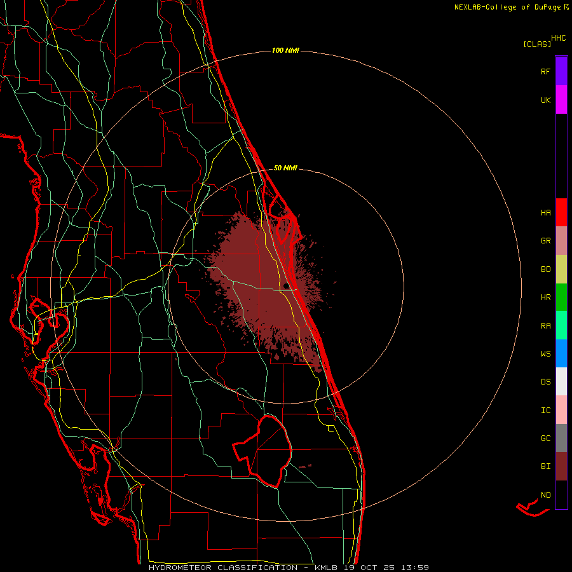This screenshot has width=572, height=572.
Task: Select the IC light-pink legend swatch
Action: point(561,410)
